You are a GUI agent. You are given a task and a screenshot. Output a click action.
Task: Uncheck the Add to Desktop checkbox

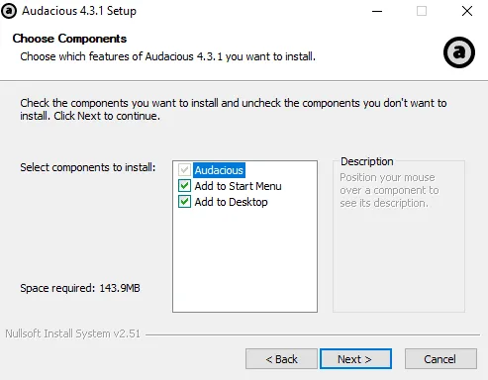coord(184,202)
